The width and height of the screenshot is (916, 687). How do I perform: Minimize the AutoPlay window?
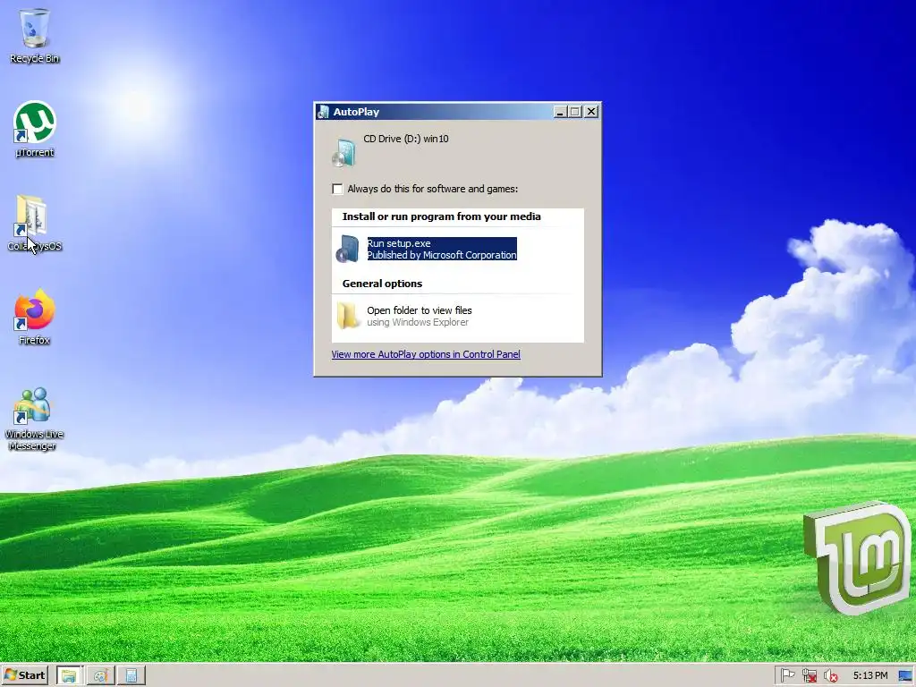560,112
